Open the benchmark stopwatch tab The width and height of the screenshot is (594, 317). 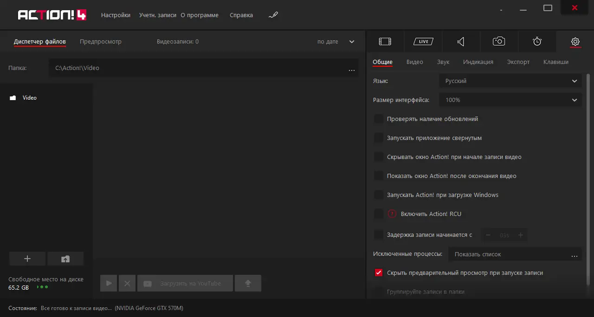(x=537, y=42)
